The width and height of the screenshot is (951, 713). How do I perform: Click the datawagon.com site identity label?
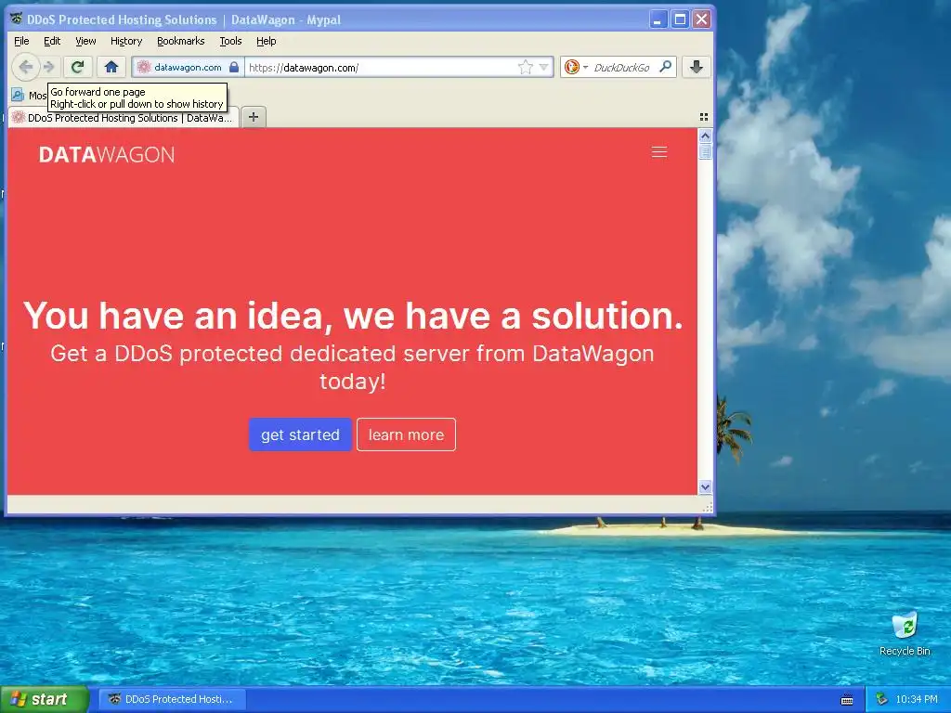point(188,67)
